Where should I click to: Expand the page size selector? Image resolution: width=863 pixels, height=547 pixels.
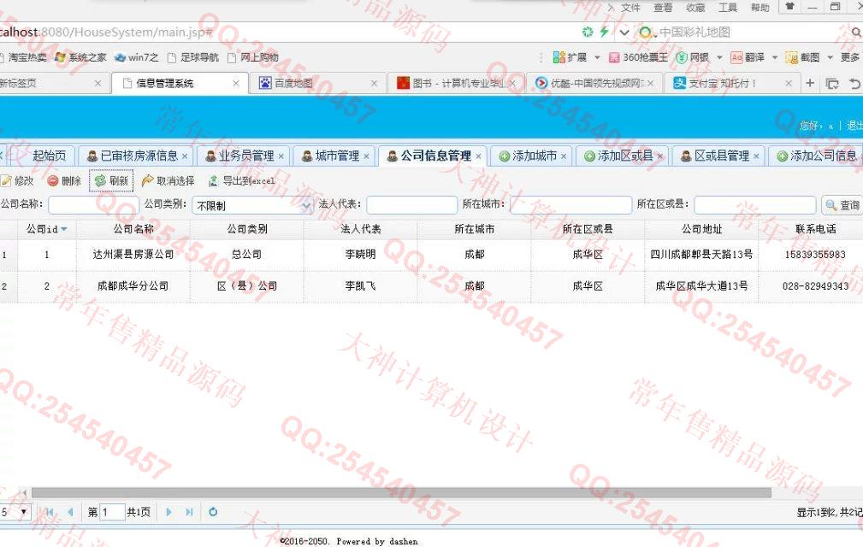point(22,512)
